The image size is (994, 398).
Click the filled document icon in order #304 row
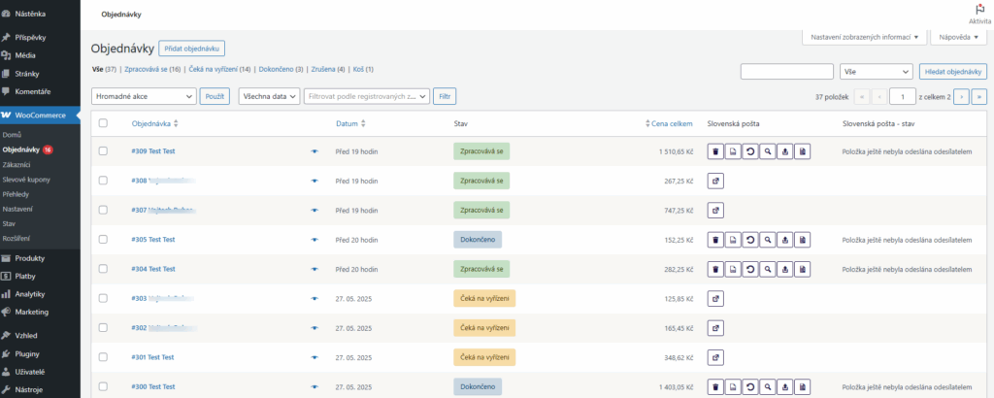pos(803,269)
